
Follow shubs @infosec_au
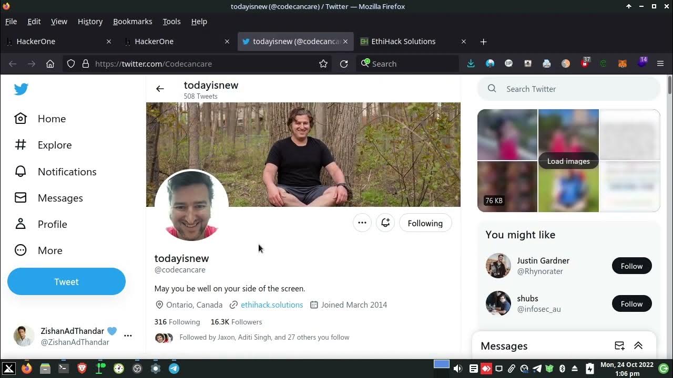click(631, 303)
